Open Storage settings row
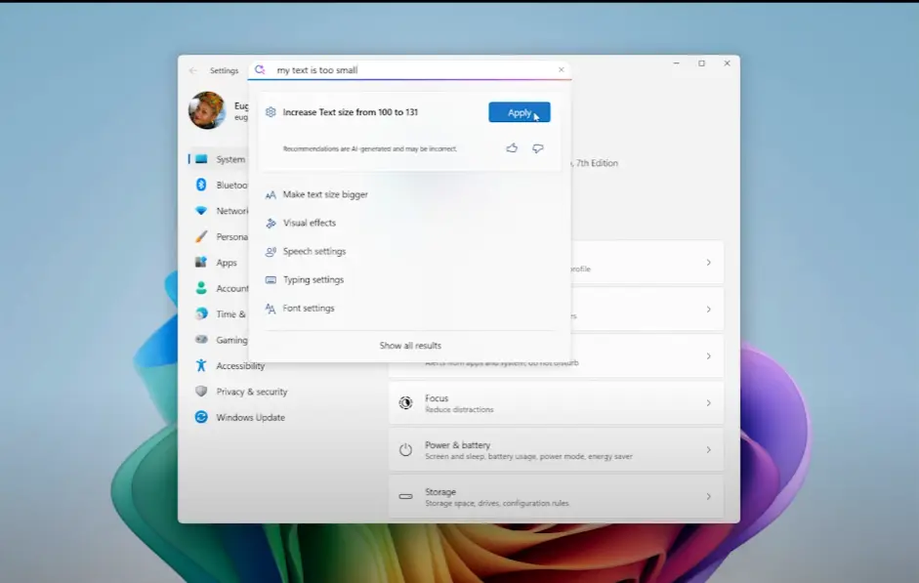The width and height of the screenshot is (919, 583). pyautogui.click(x=556, y=497)
